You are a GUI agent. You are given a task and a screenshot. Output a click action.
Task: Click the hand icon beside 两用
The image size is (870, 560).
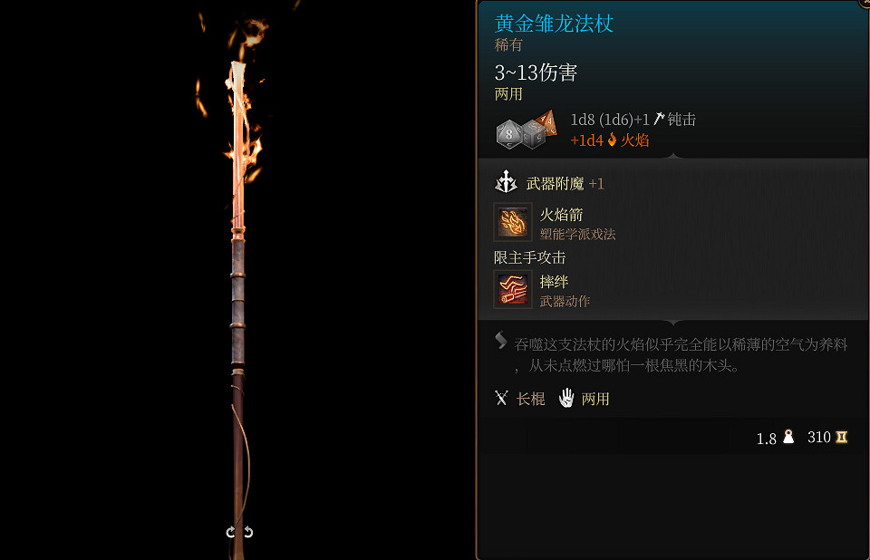[566, 398]
